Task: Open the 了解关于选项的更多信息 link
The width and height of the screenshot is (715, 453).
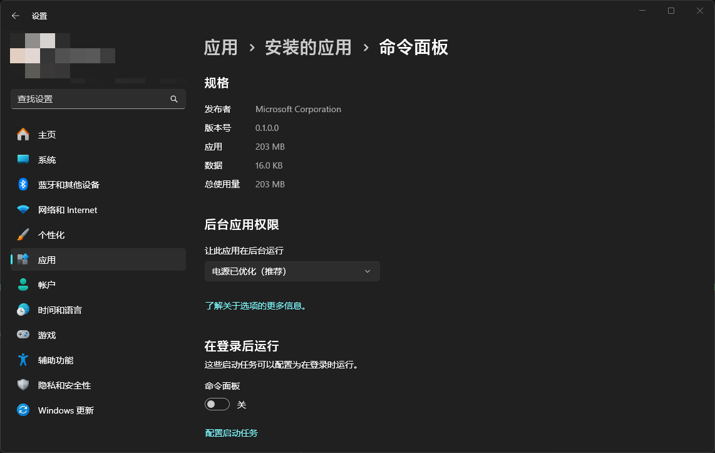Action: click(x=255, y=306)
